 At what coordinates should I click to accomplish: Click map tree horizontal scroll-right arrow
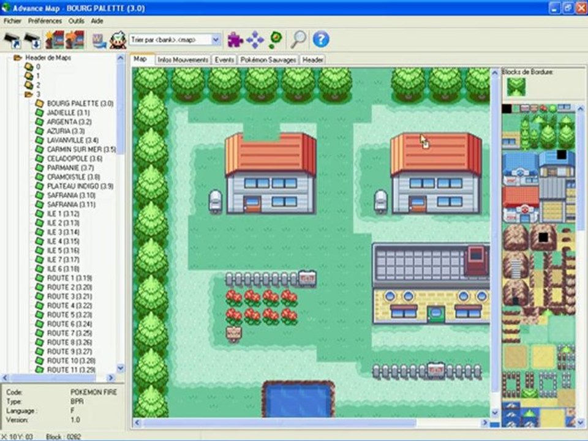click(111, 378)
